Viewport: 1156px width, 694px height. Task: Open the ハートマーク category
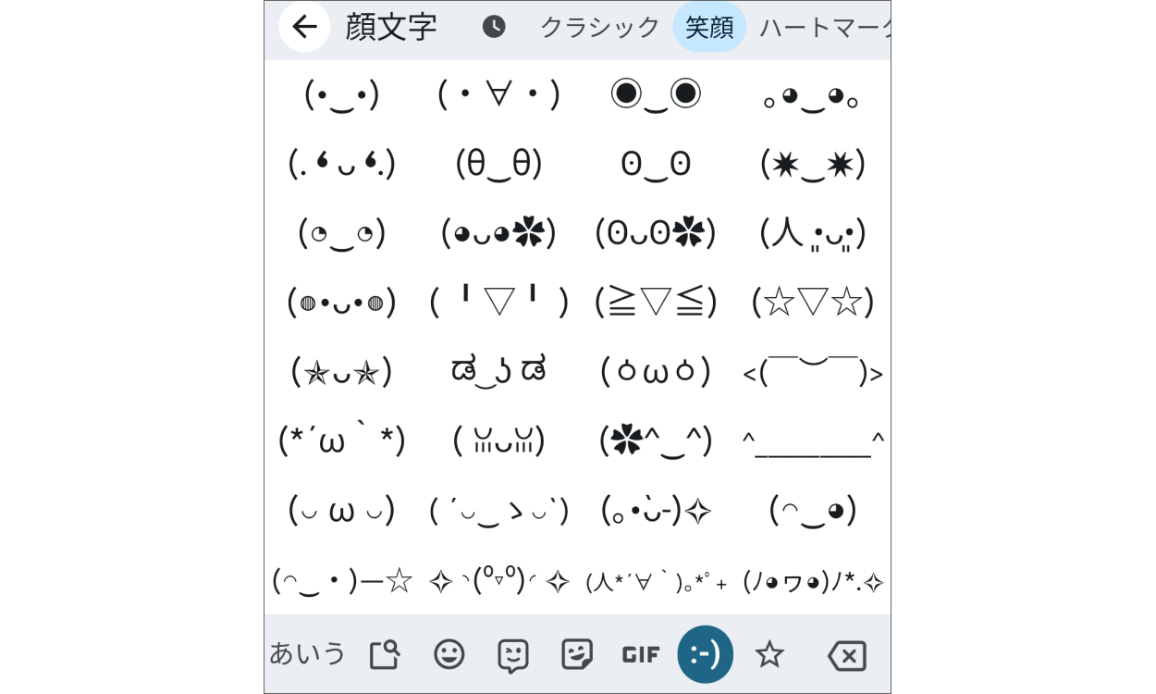click(826, 29)
